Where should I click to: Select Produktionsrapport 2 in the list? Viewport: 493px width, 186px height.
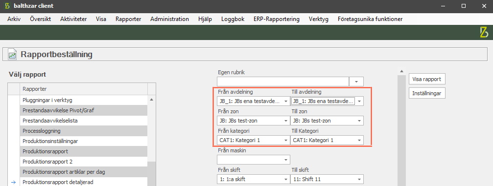click(x=84, y=162)
